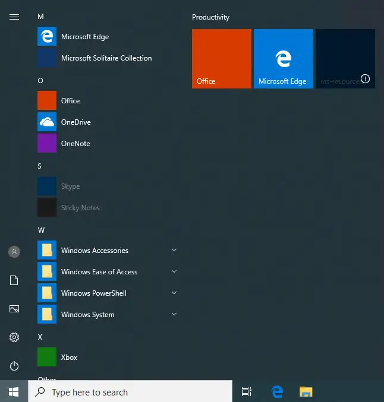Expand the Windows Ease of Access chevron
This screenshot has height=402, width=384.
coord(174,271)
